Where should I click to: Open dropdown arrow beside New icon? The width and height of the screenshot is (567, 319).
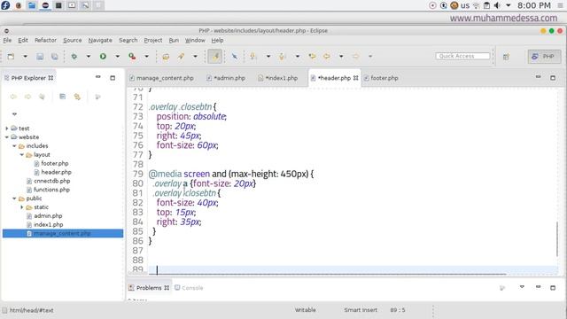pyautogui.click(x=25, y=57)
